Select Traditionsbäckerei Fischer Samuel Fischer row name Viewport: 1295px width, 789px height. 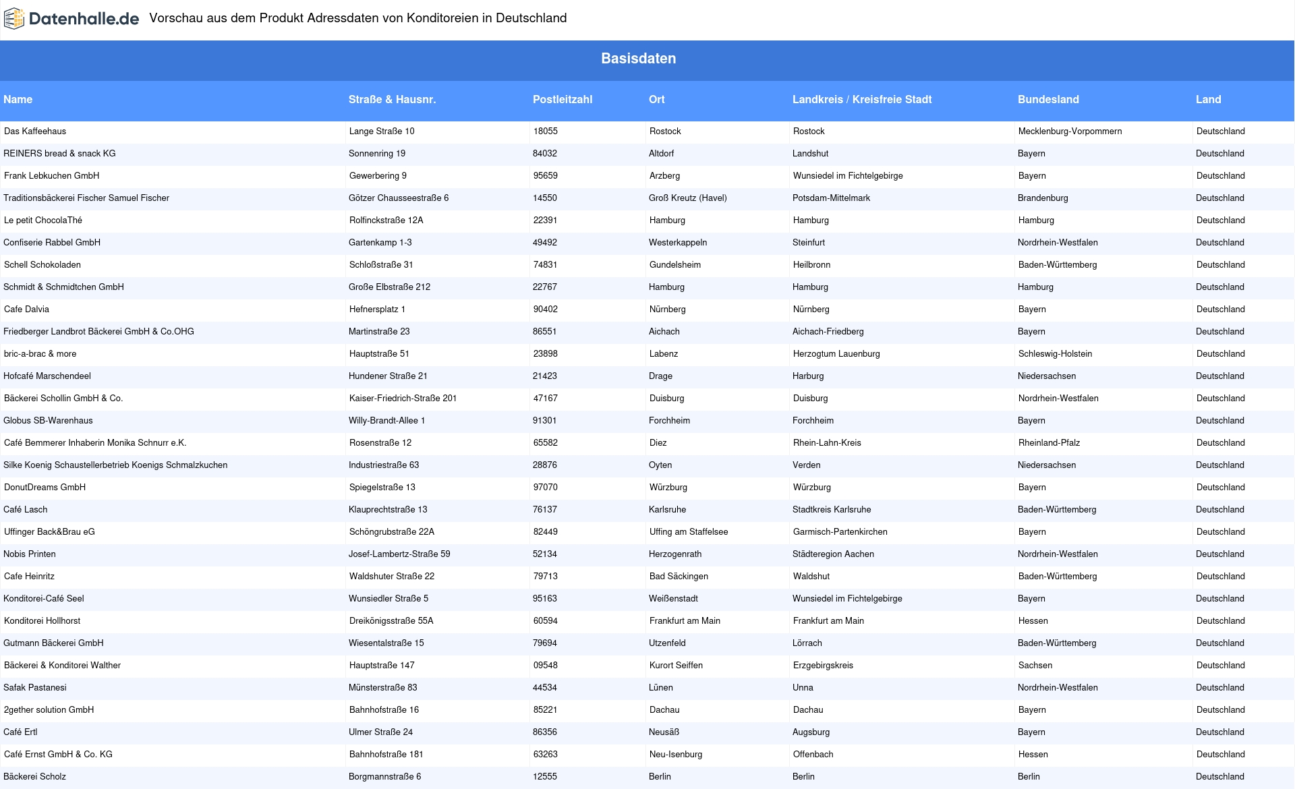click(86, 198)
